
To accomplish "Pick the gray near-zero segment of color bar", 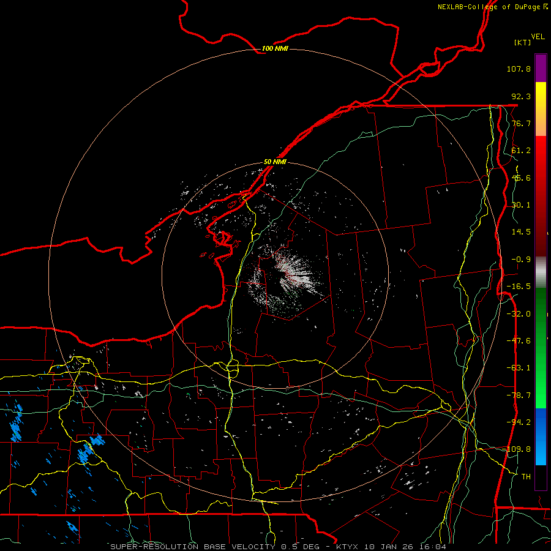I will (x=541, y=272).
